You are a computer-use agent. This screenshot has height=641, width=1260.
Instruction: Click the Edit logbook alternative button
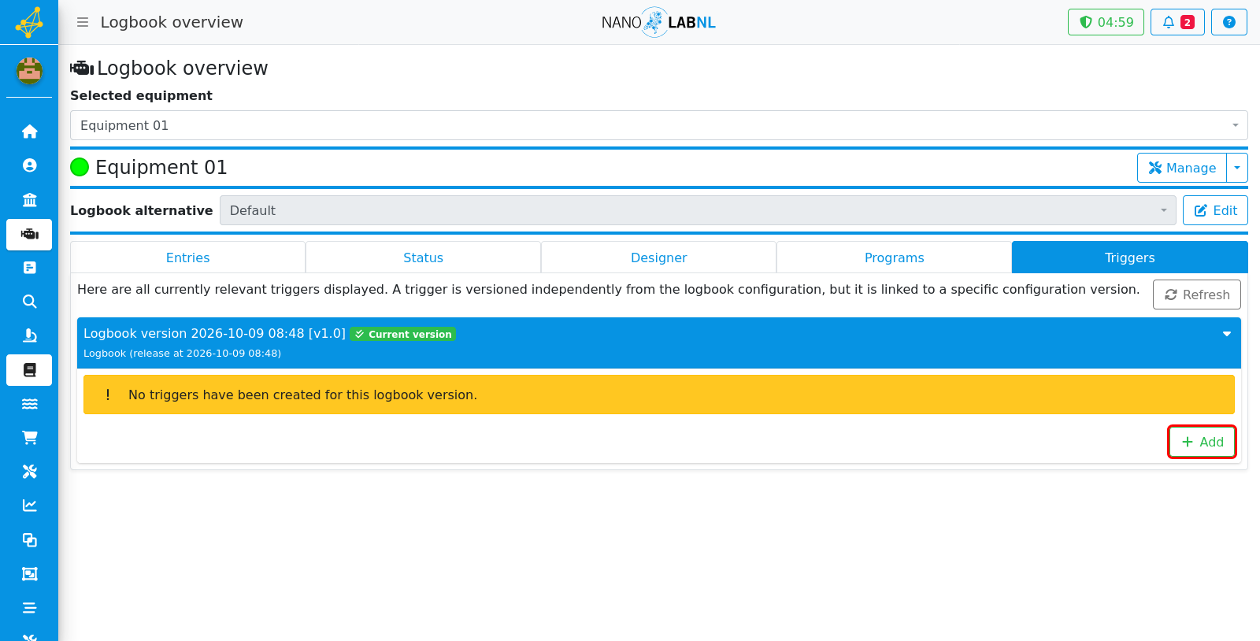1215,210
